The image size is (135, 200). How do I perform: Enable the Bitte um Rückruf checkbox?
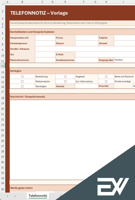click(106, 77)
